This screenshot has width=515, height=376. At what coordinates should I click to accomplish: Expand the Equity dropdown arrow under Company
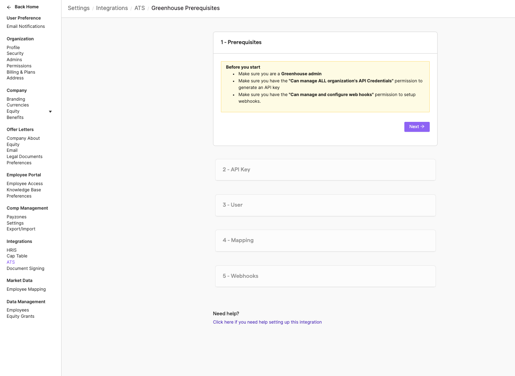tap(50, 111)
